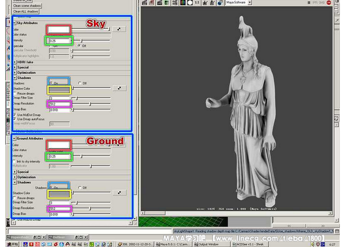Collapse the Ground Attributes section
Image resolution: width=344 pixels, height=247 pixels.
(x=14, y=138)
